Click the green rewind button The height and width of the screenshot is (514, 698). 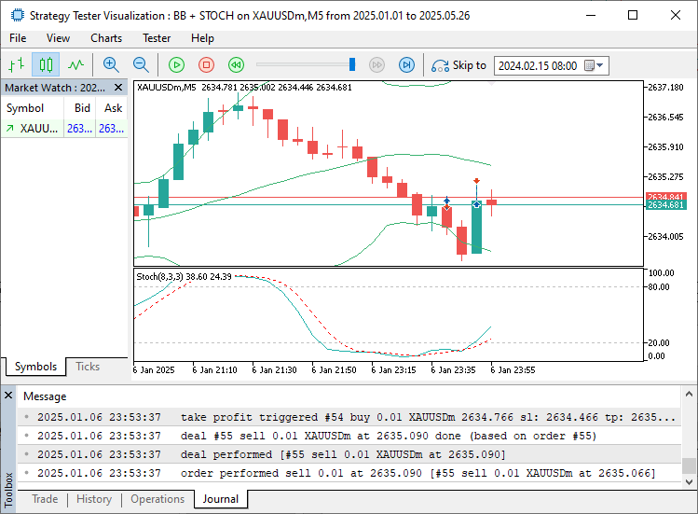click(x=236, y=64)
